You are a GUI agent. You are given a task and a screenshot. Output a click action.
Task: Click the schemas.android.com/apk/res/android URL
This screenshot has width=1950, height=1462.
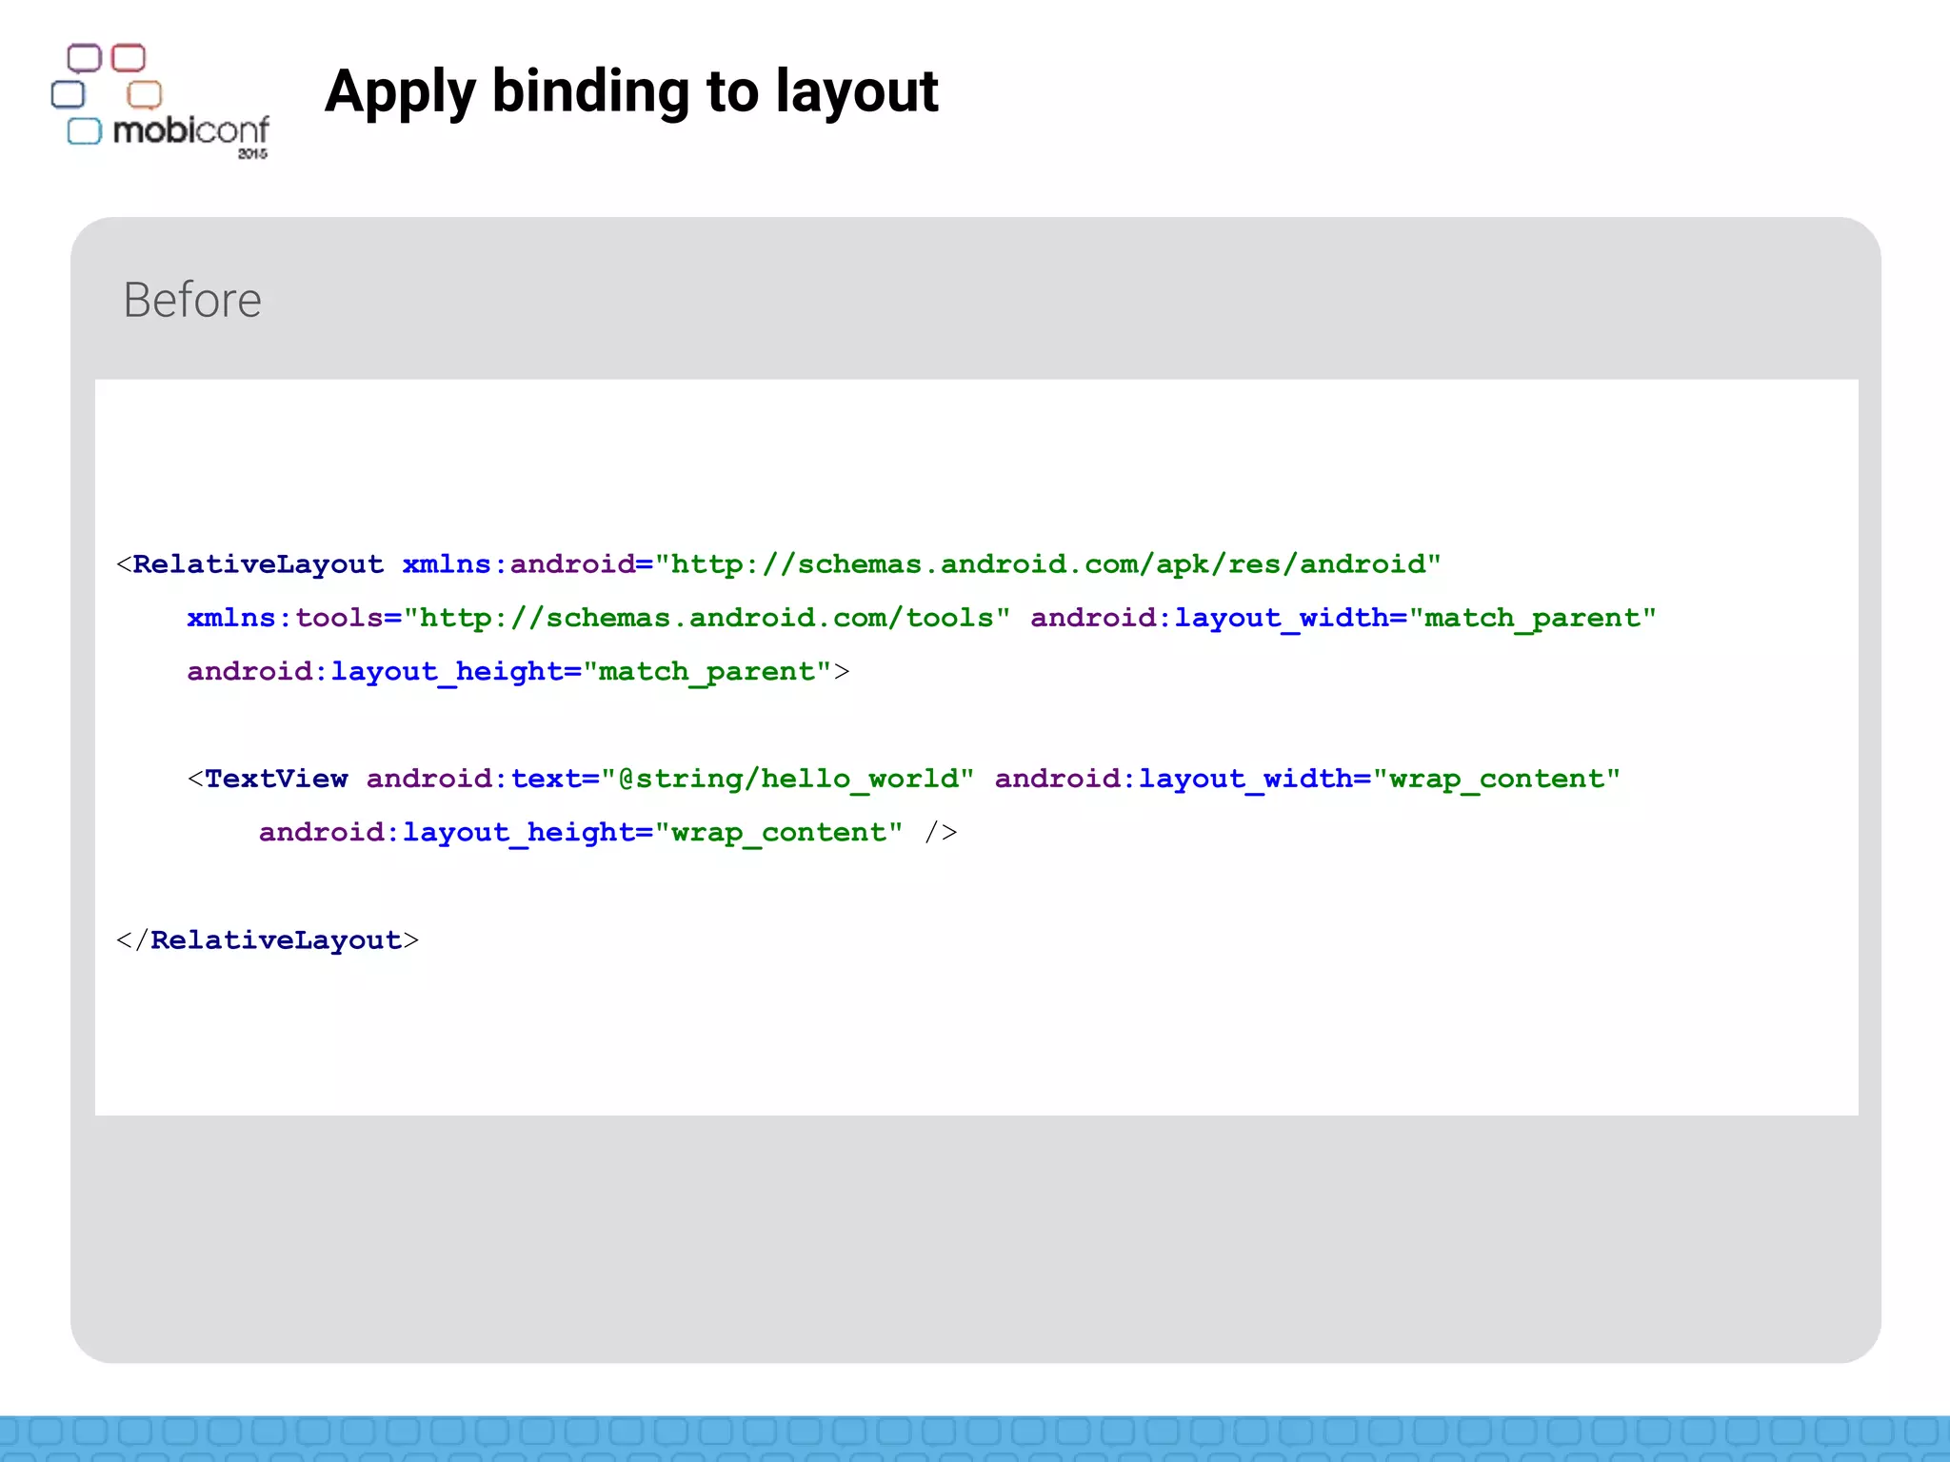click(1047, 564)
